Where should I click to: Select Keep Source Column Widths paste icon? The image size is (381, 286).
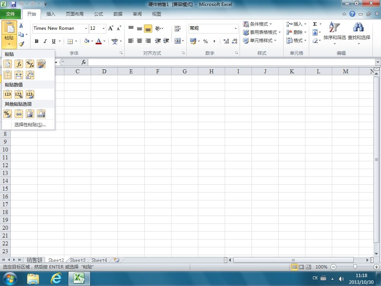[19, 75]
